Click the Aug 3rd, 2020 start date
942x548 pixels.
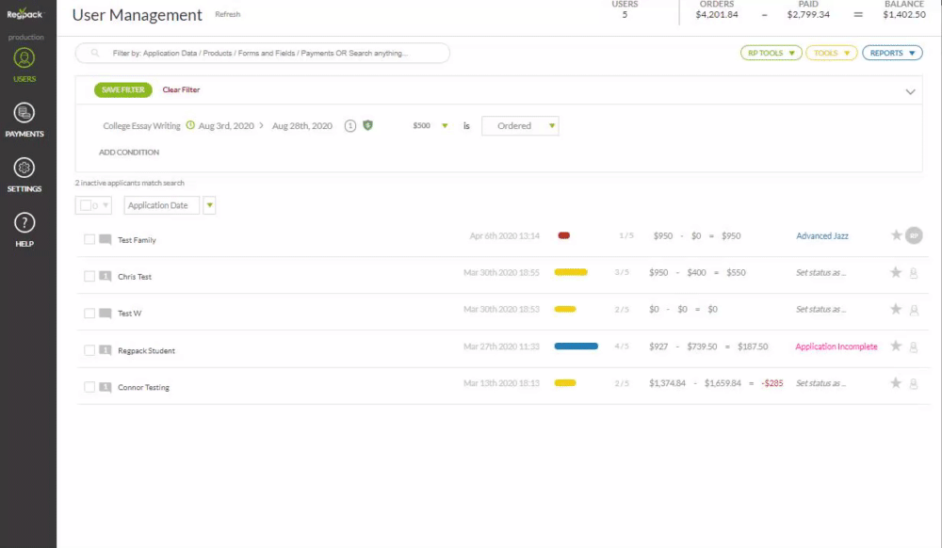226,125
